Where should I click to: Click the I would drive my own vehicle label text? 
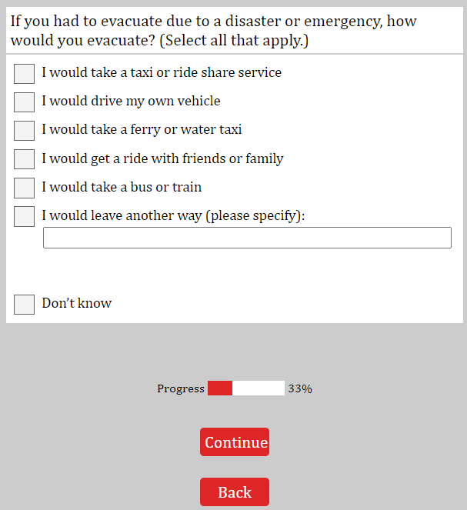pyautogui.click(x=131, y=102)
